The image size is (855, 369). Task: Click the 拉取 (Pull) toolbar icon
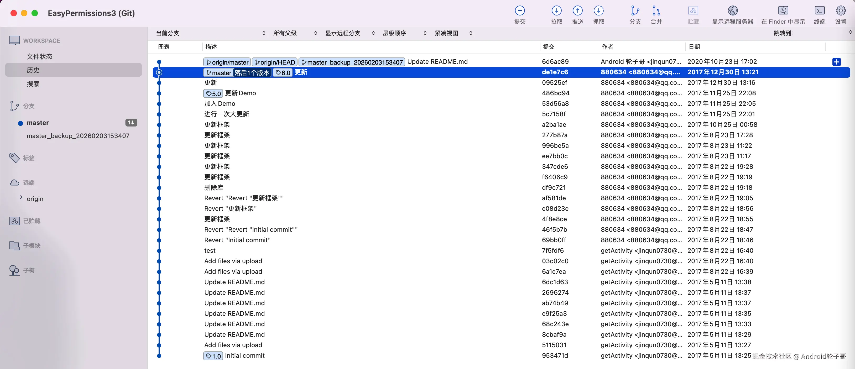556,11
